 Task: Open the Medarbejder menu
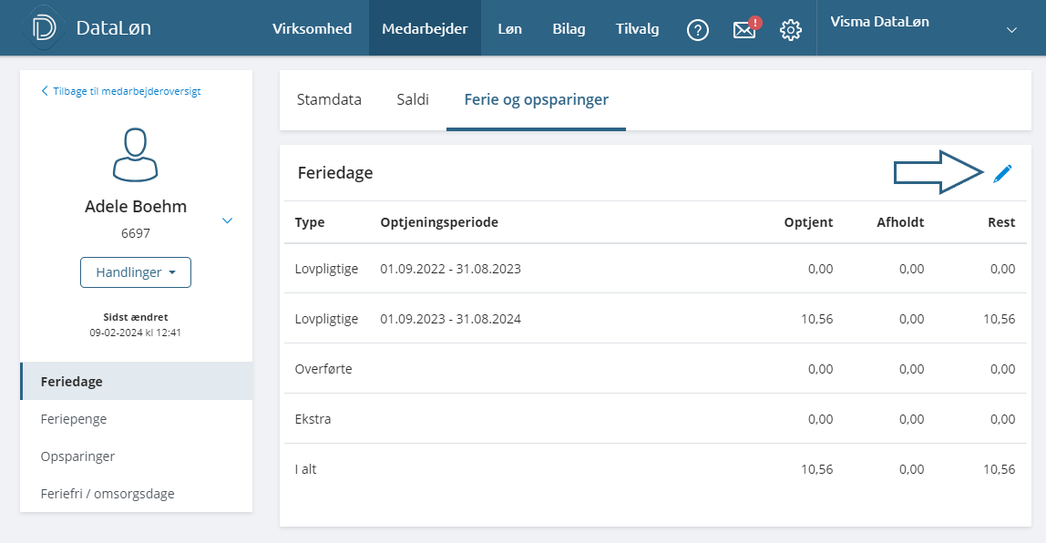click(x=425, y=28)
